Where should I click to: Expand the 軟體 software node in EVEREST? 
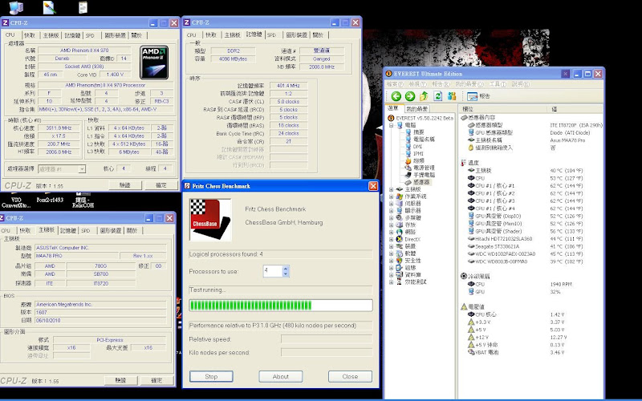[x=391, y=253]
